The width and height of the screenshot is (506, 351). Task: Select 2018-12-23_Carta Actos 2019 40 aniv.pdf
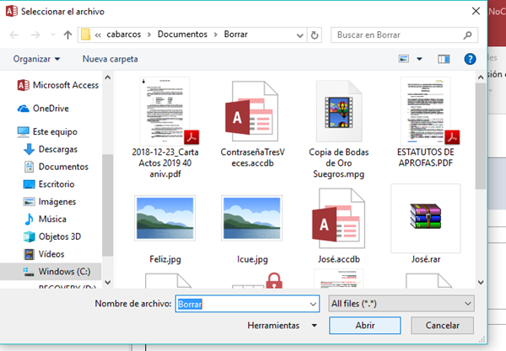pos(165,128)
